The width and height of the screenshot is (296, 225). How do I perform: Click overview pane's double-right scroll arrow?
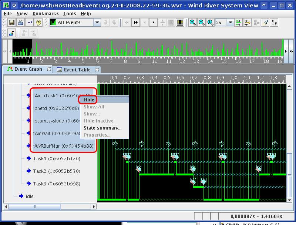tap(291, 51)
